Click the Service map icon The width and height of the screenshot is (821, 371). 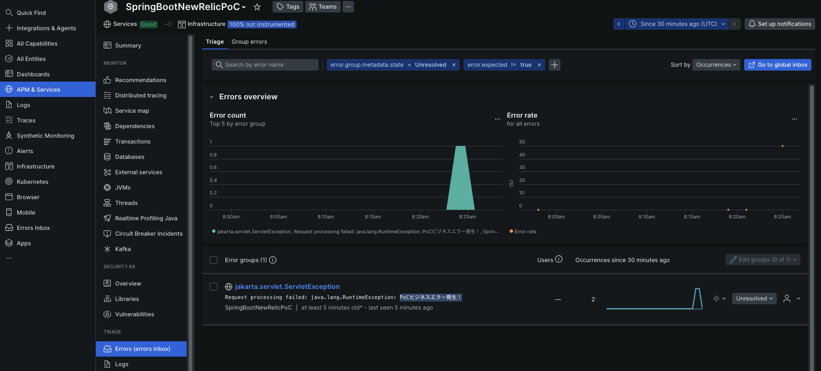click(107, 110)
